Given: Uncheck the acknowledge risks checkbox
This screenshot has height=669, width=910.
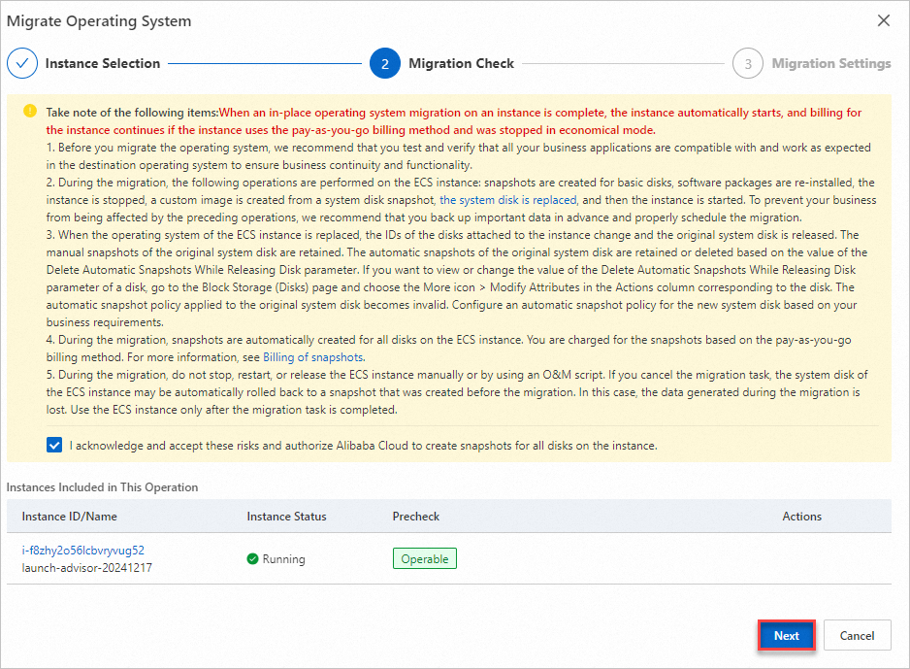Looking at the screenshot, I should (54, 446).
